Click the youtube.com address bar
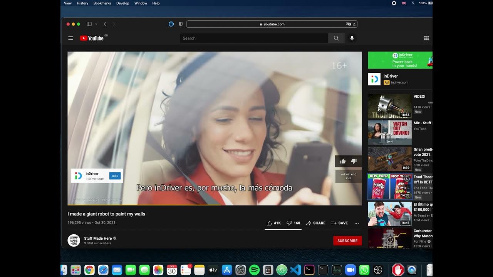This screenshot has height=277, width=493. point(272,24)
